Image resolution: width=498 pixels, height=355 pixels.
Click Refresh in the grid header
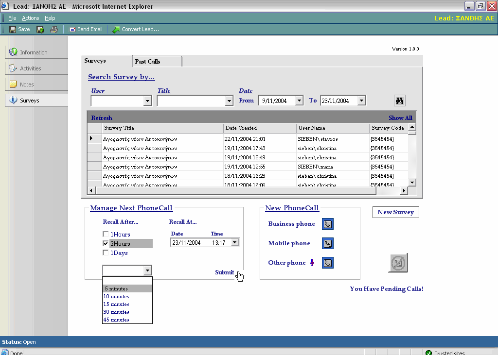pyautogui.click(x=102, y=118)
